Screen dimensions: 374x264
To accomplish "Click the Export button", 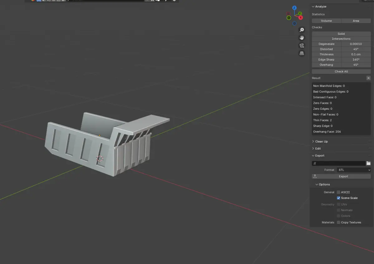I will coord(341,176).
